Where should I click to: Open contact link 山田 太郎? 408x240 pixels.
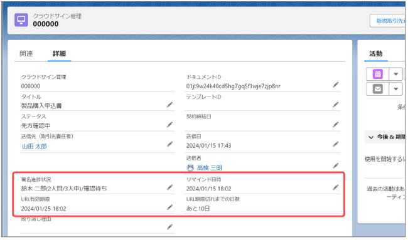[x=35, y=147]
